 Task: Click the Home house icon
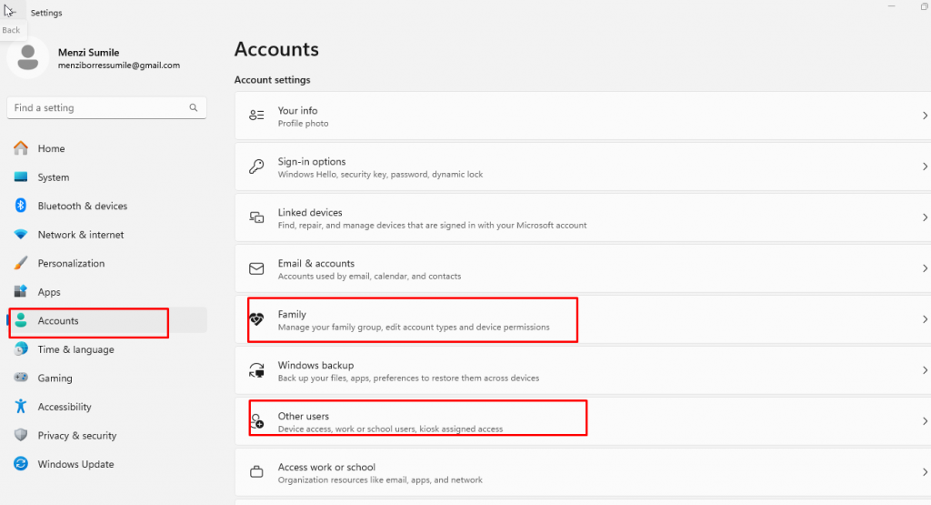click(x=21, y=148)
